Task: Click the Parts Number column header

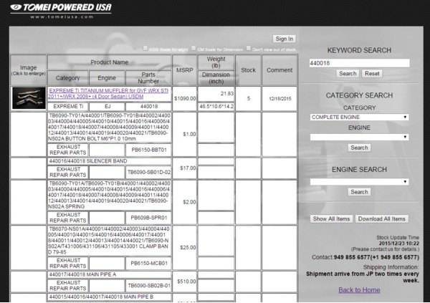Action: tap(148, 78)
